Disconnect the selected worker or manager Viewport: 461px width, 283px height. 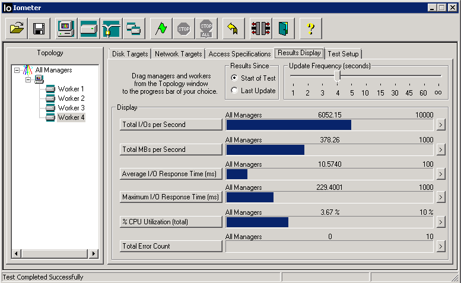(x=261, y=28)
